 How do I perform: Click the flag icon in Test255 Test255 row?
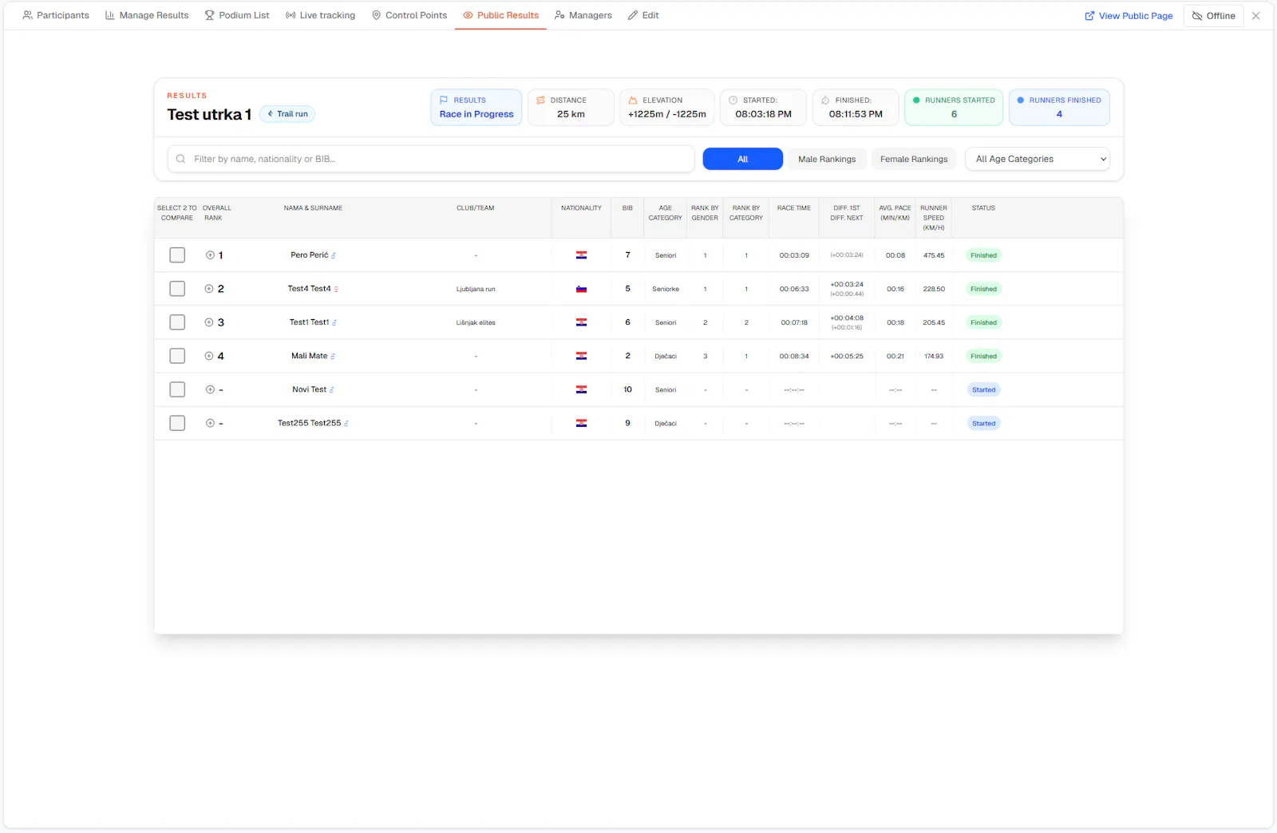point(581,423)
